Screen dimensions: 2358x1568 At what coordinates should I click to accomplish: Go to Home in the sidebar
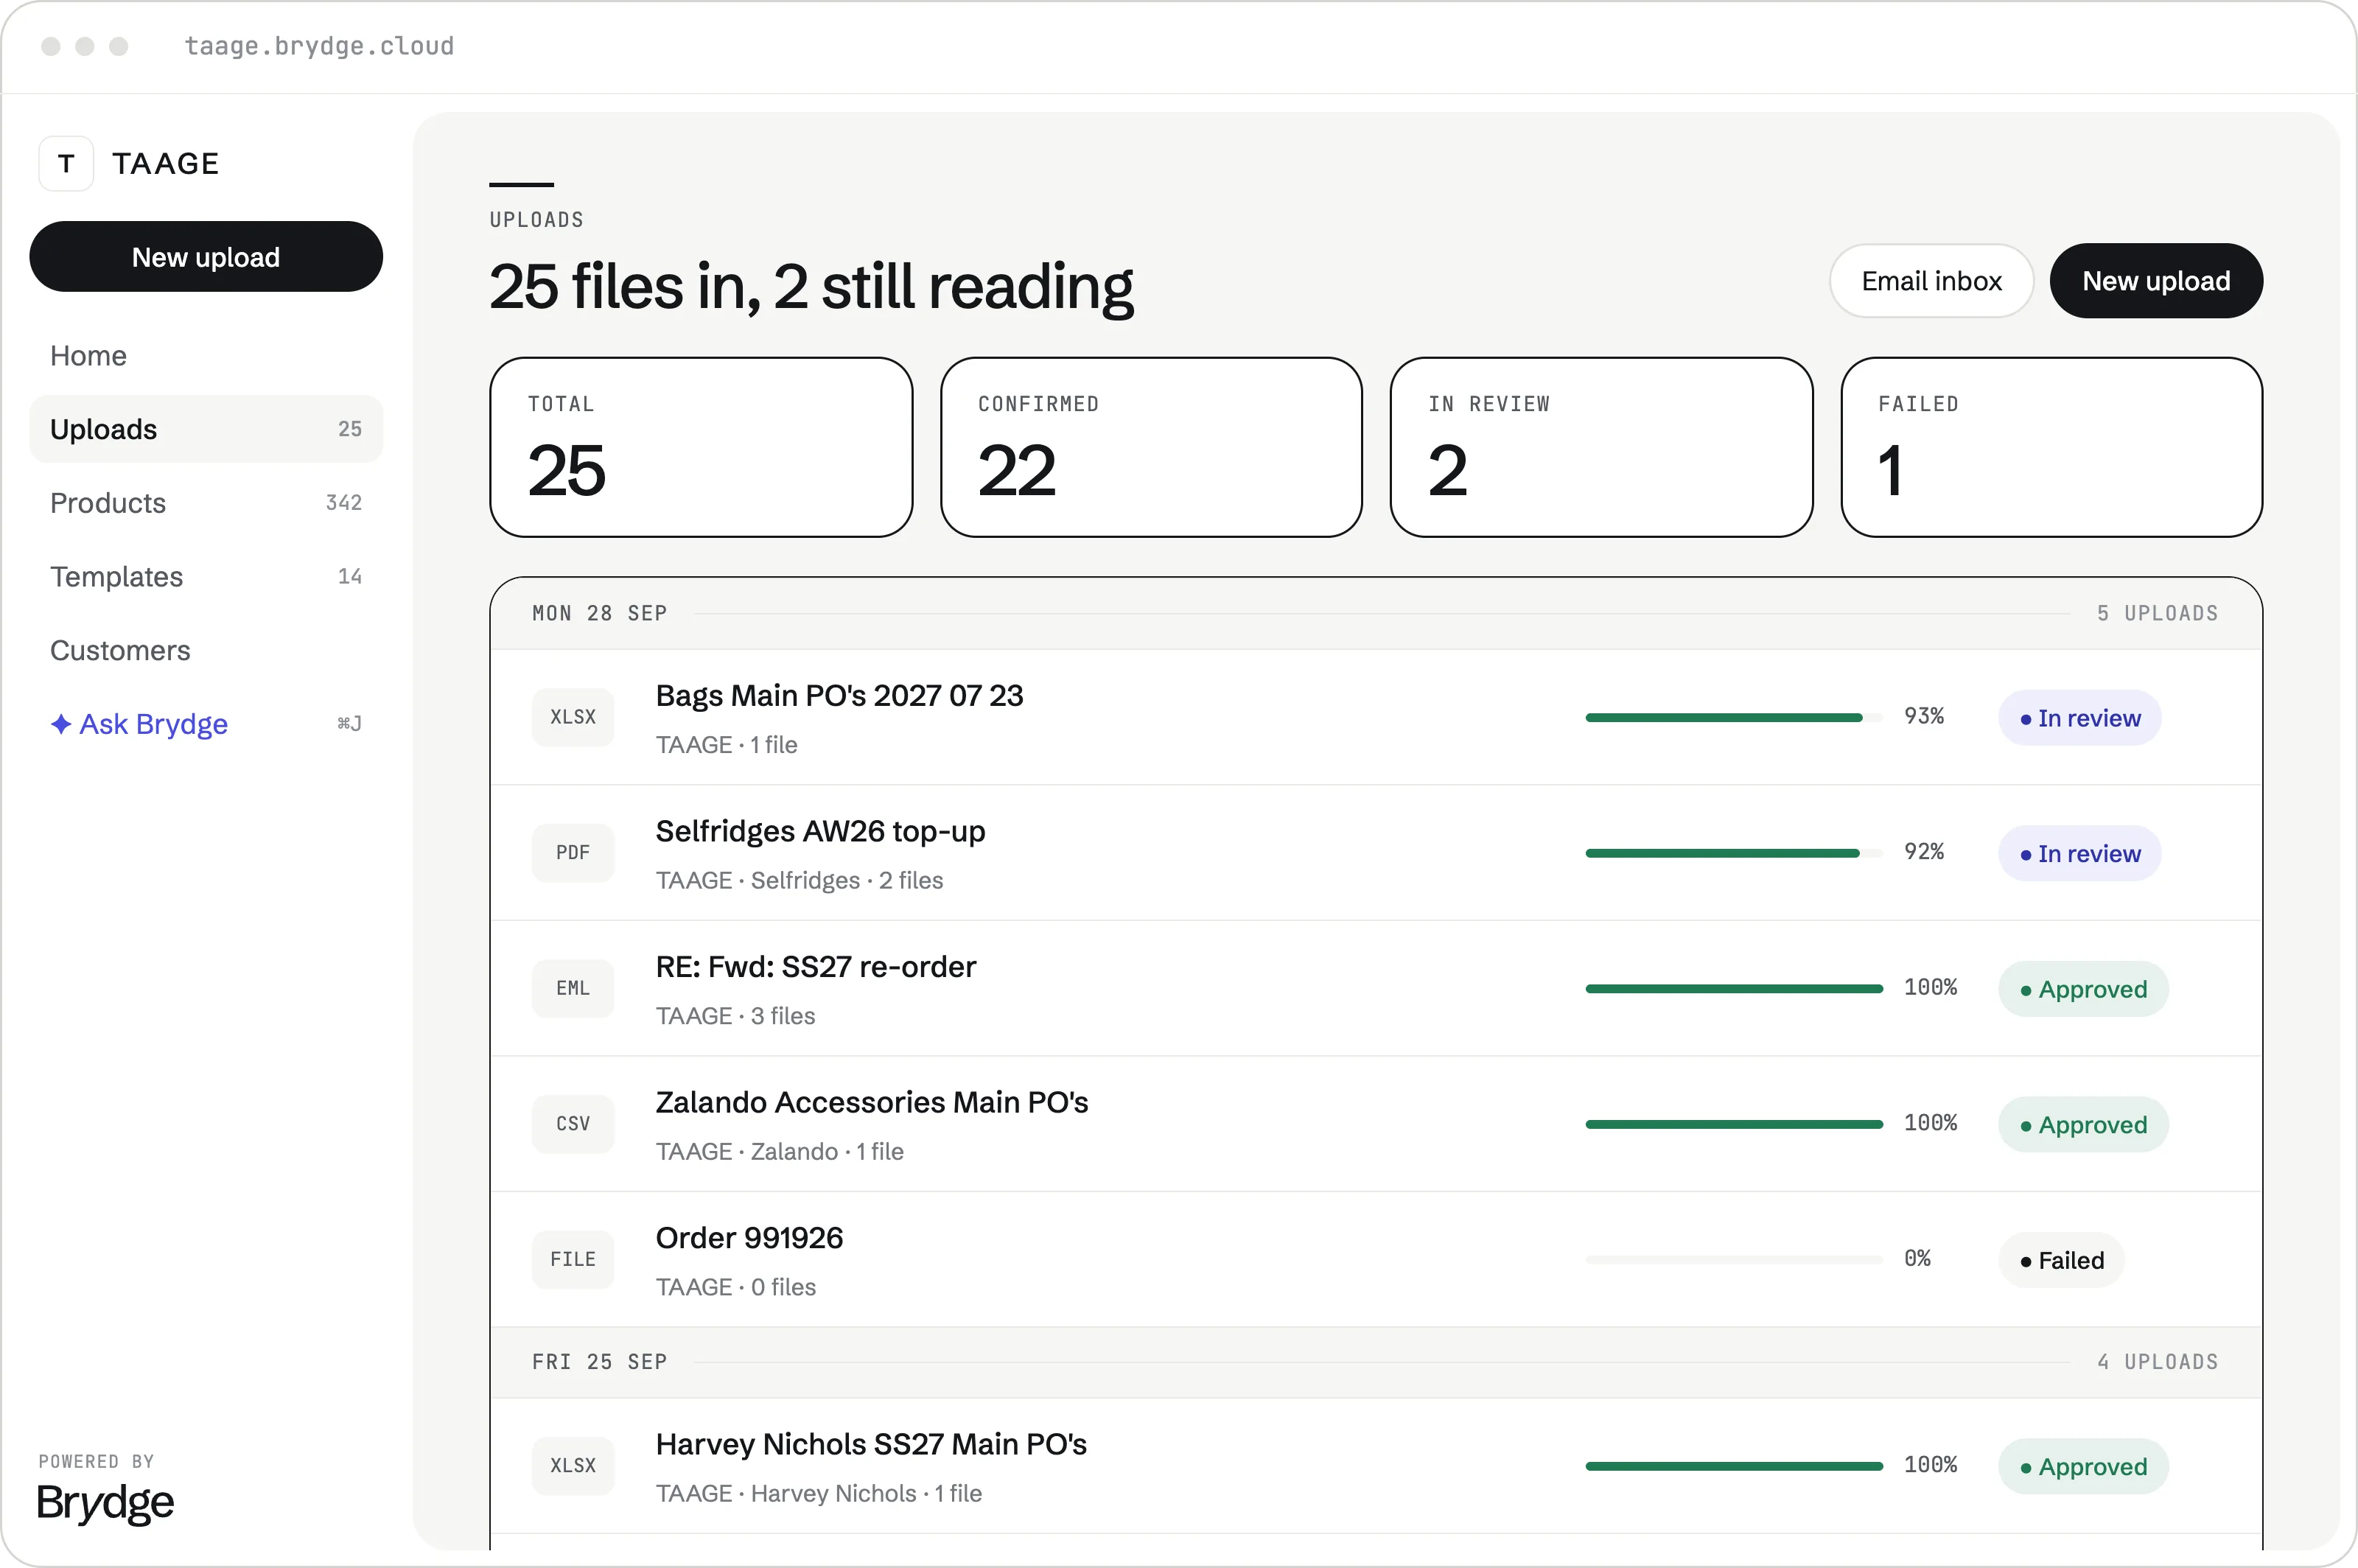click(206, 356)
